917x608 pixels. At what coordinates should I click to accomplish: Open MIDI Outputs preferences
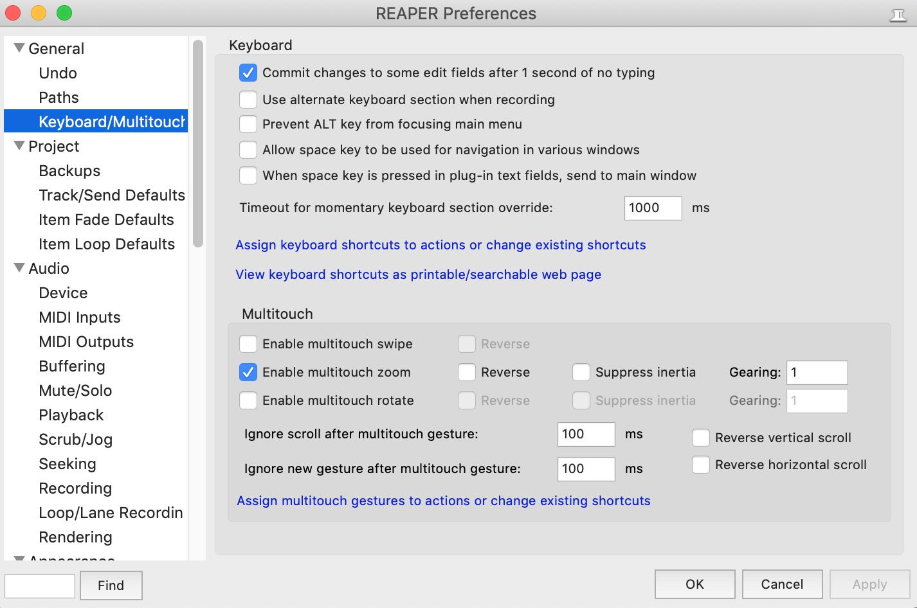click(86, 342)
